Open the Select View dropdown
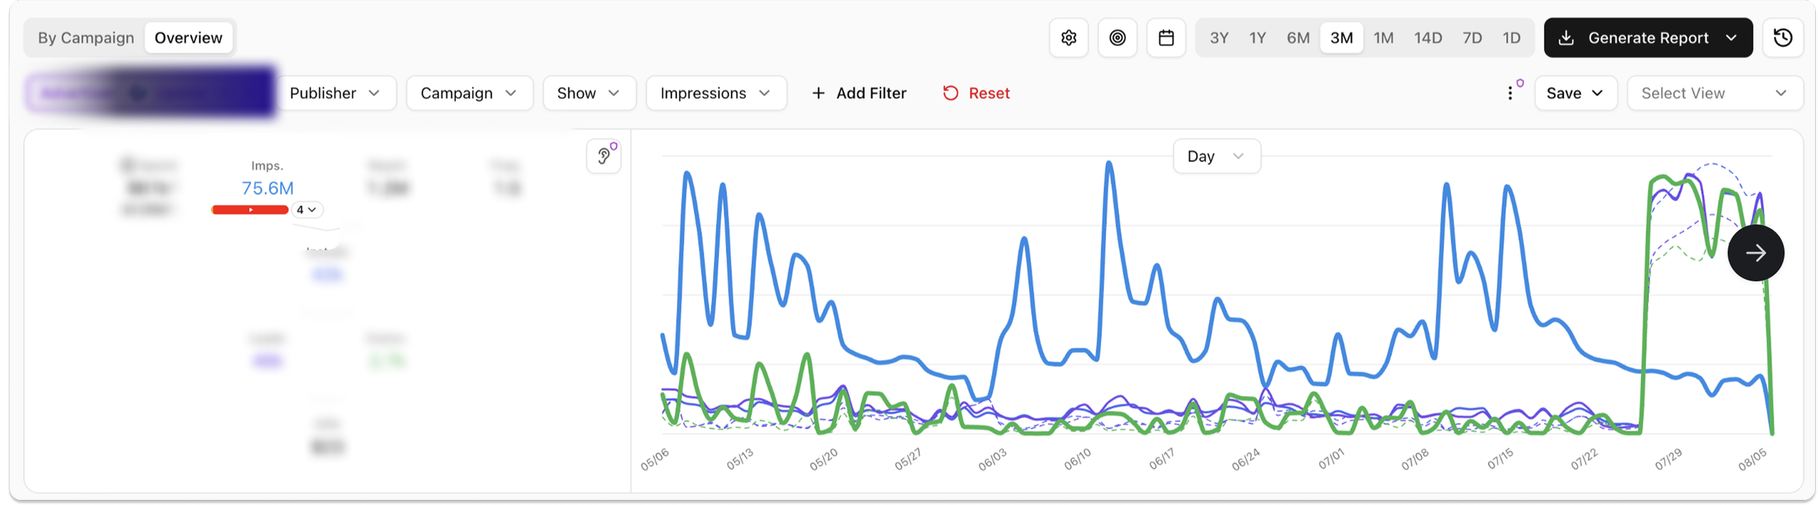 tap(1715, 93)
